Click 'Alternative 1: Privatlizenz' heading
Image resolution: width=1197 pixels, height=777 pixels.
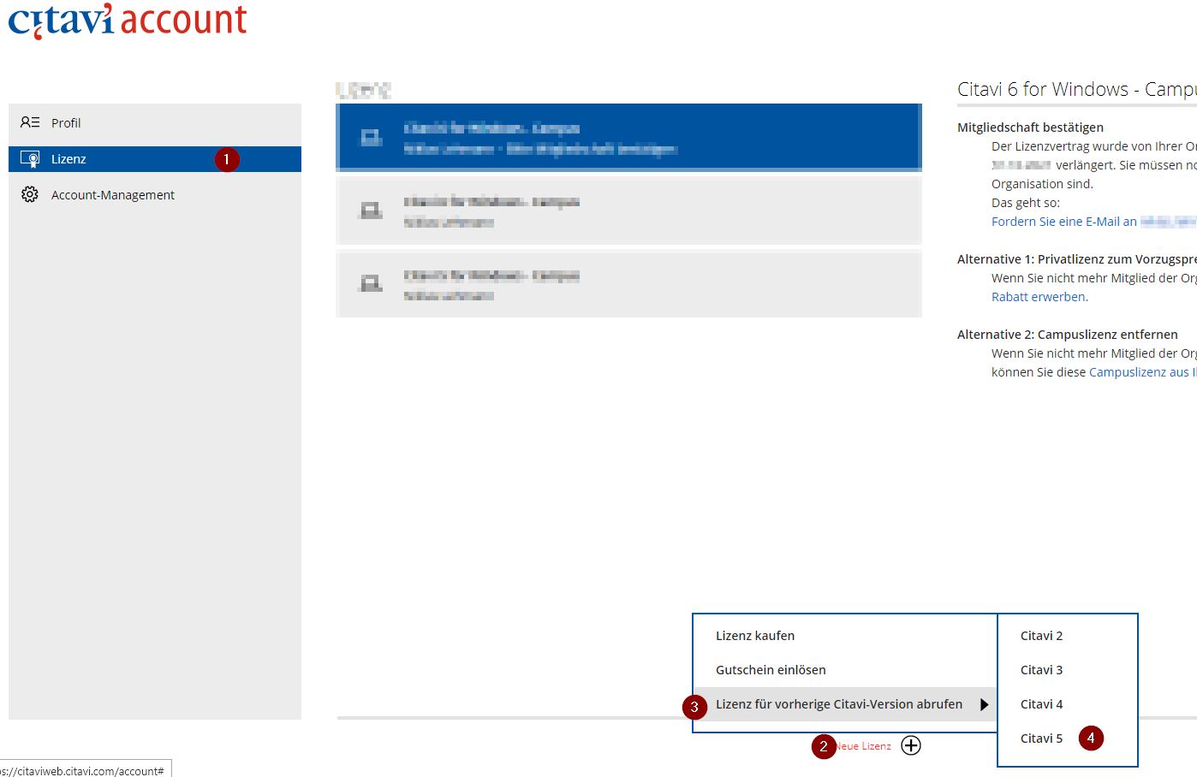[x=1076, y=259]
